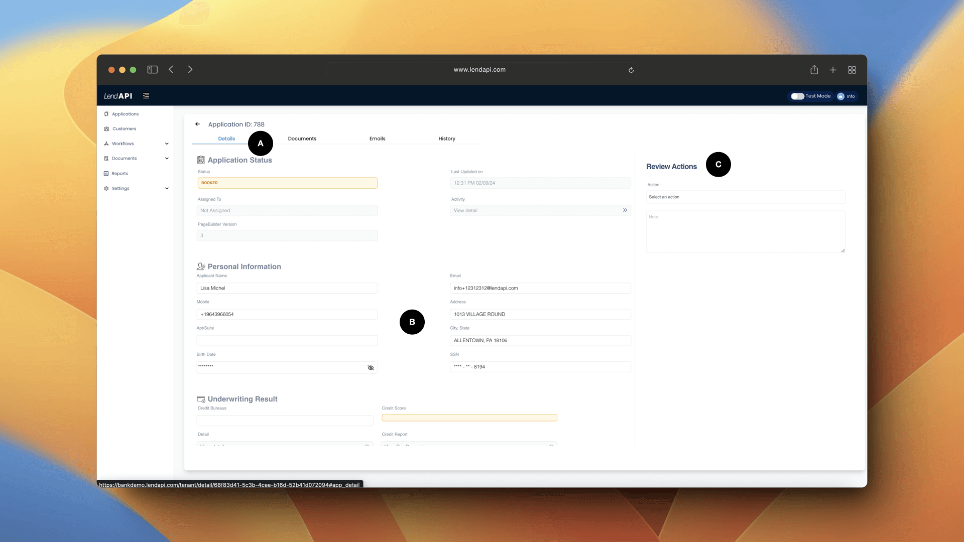Click the back arrow beside Application ID

coord(197,124)
